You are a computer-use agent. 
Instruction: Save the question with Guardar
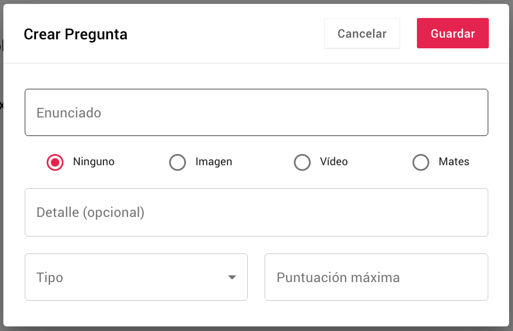(x=453, y=33)
